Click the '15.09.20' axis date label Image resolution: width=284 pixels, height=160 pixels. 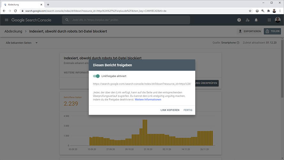tap(92, 149)
